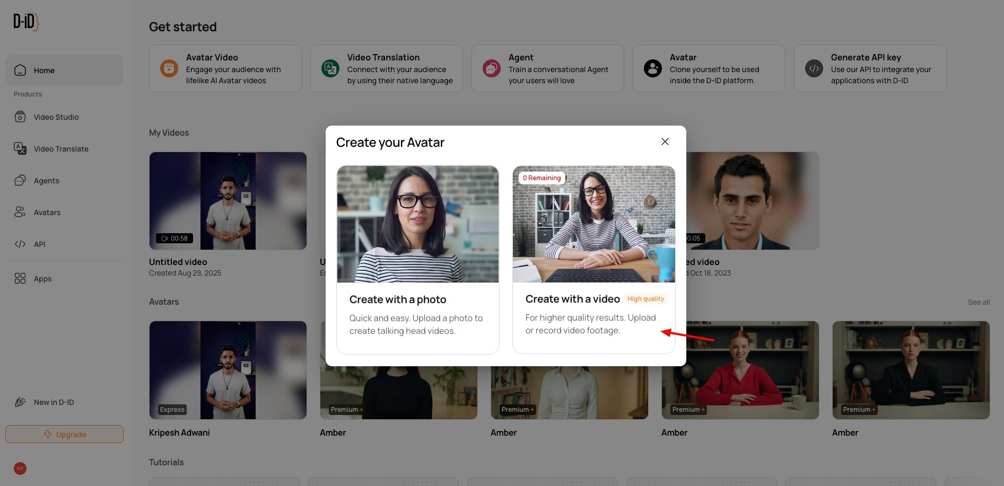Screen dimensions: 1004x486
Task: Click the Home icon in the sidebar
Action: (x=20, y=70)
